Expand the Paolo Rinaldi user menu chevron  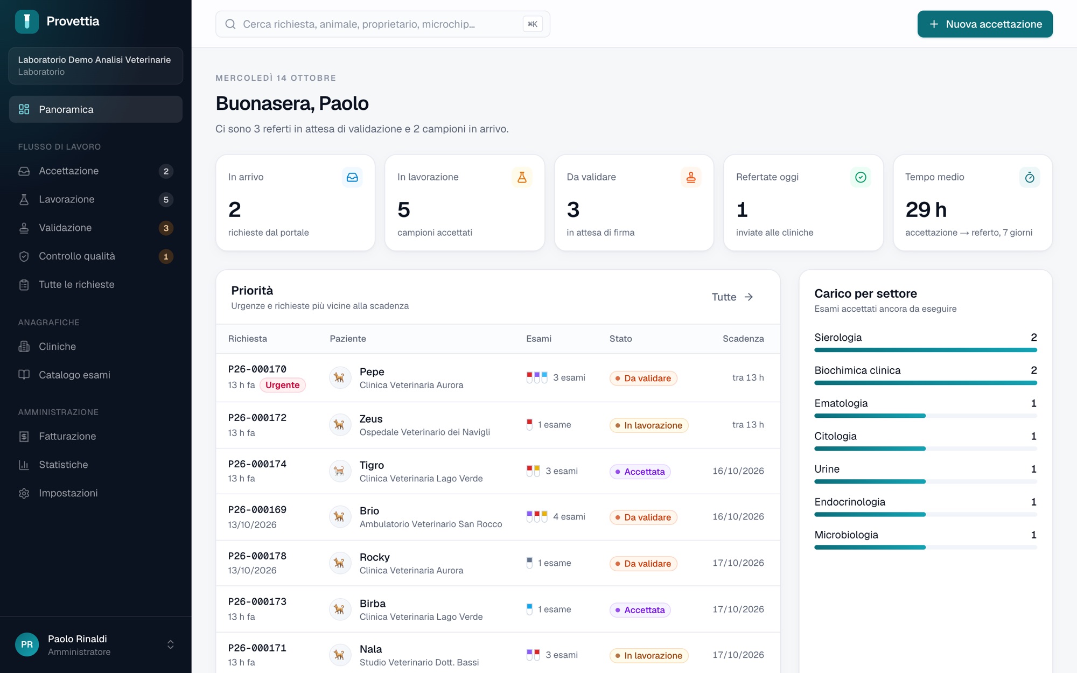pos(171,644)
